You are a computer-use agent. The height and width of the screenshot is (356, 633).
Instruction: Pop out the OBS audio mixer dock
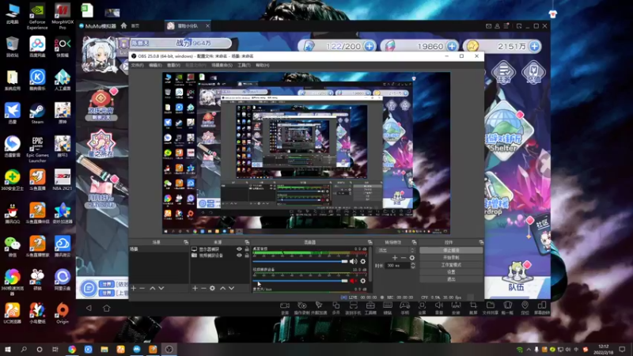[x=370, y=242]
